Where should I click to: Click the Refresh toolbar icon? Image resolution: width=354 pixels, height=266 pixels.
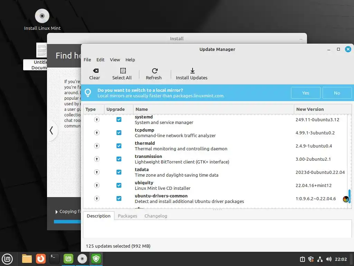(155, 71)
